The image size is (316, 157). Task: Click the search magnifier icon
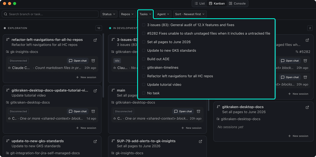[6, 14]
